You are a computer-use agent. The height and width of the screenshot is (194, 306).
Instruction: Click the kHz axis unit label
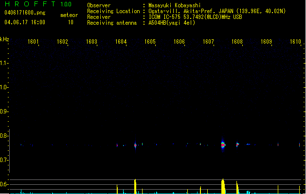pos(4,39)
